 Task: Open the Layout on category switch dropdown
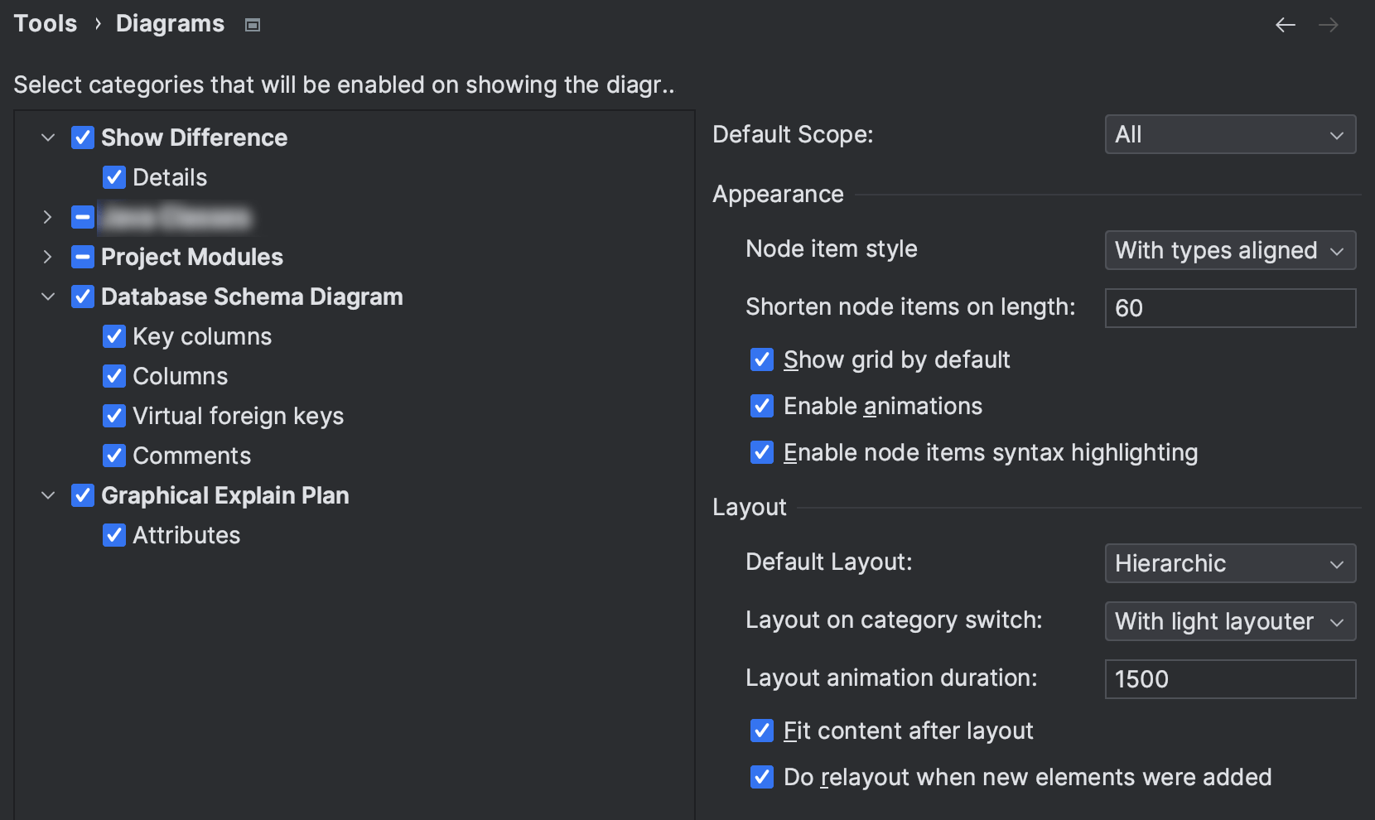click(1229, 621)
